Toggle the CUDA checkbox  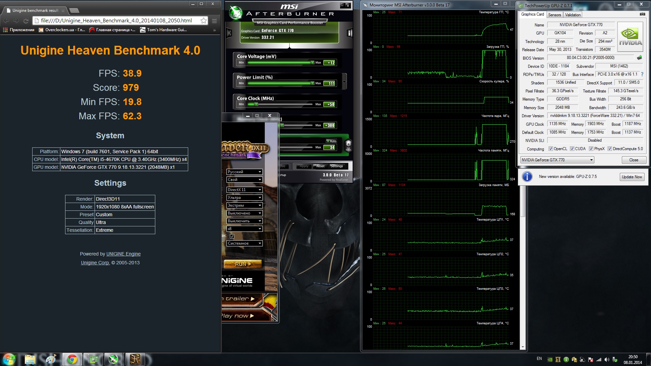pos(572,149)
